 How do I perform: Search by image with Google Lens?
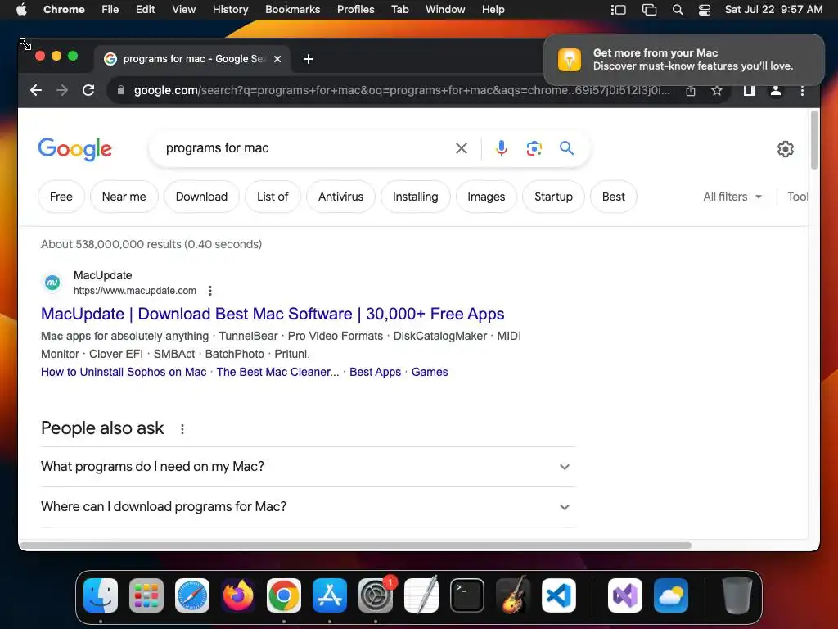pyautogui.click(x=534, y=148)
